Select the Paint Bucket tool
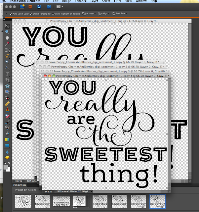The height and width of the screenshot is (212, 199). click(7, 133)
